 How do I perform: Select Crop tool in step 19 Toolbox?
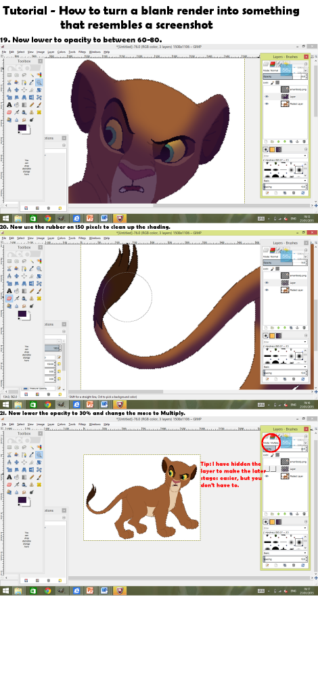(32, 90)
